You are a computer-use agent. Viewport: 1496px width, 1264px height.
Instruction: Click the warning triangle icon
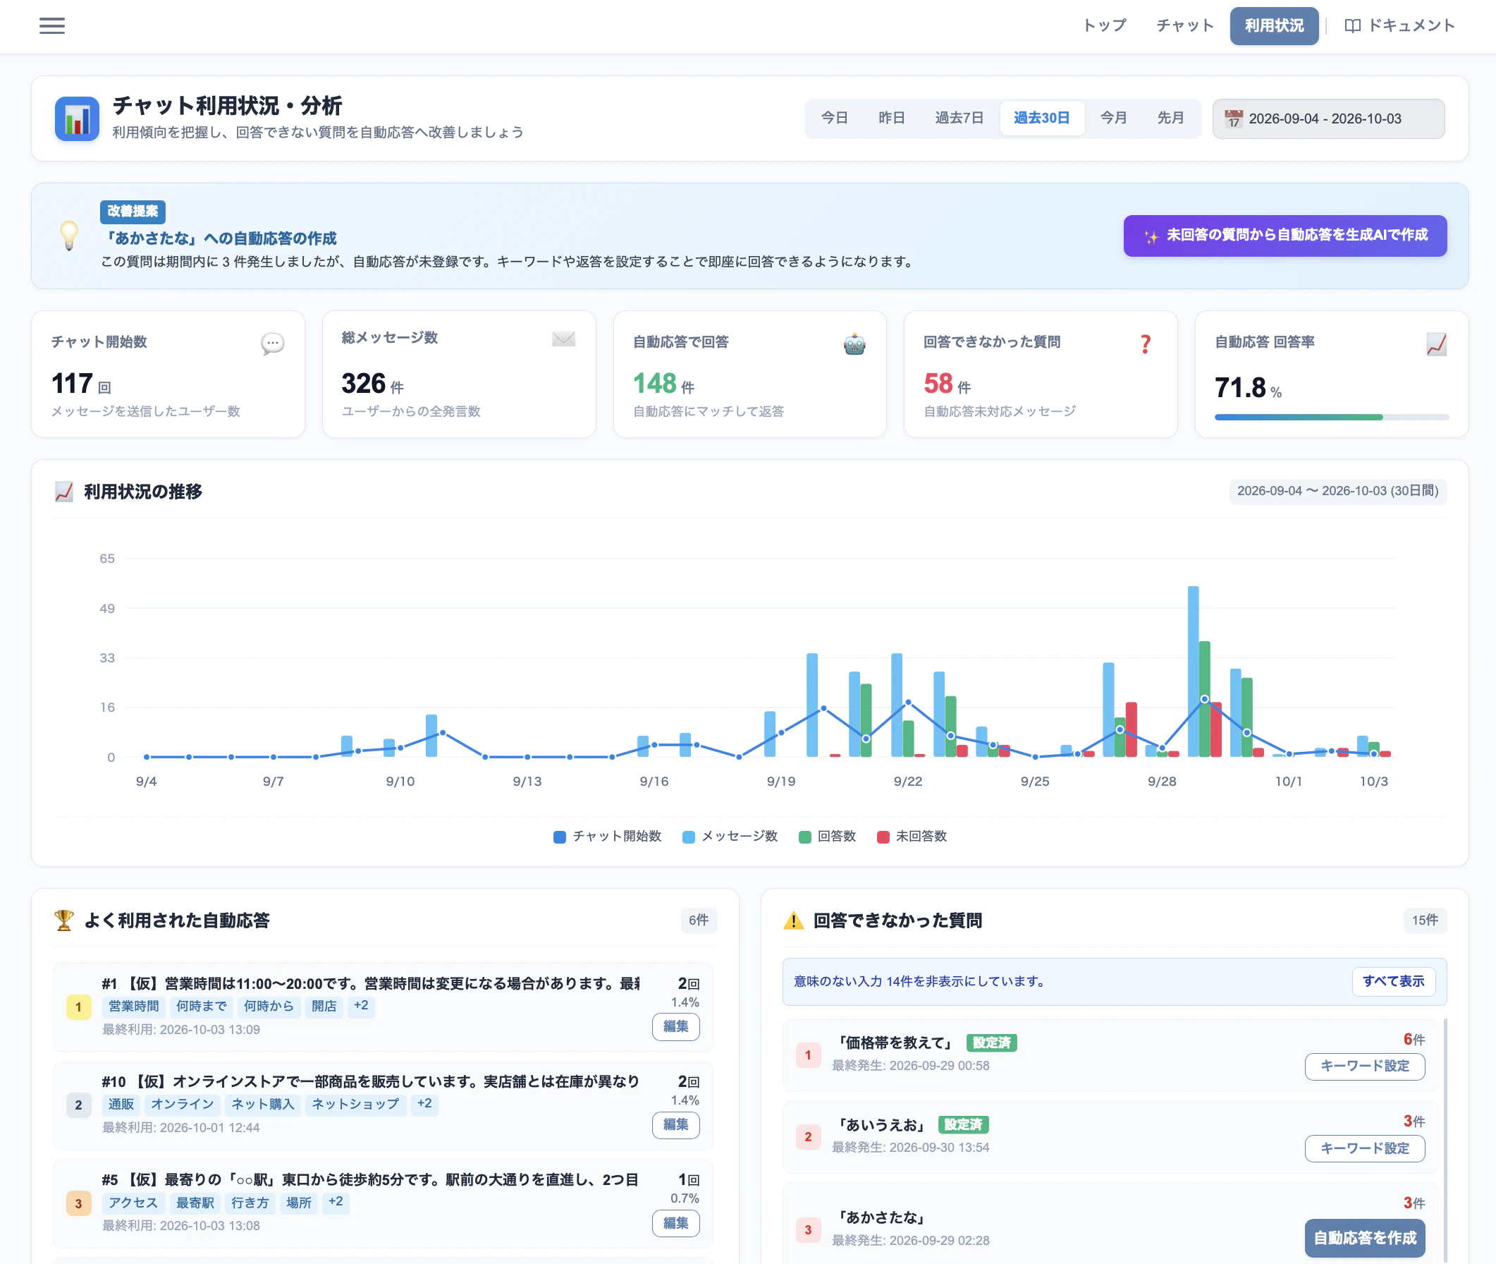pos(794,920)
